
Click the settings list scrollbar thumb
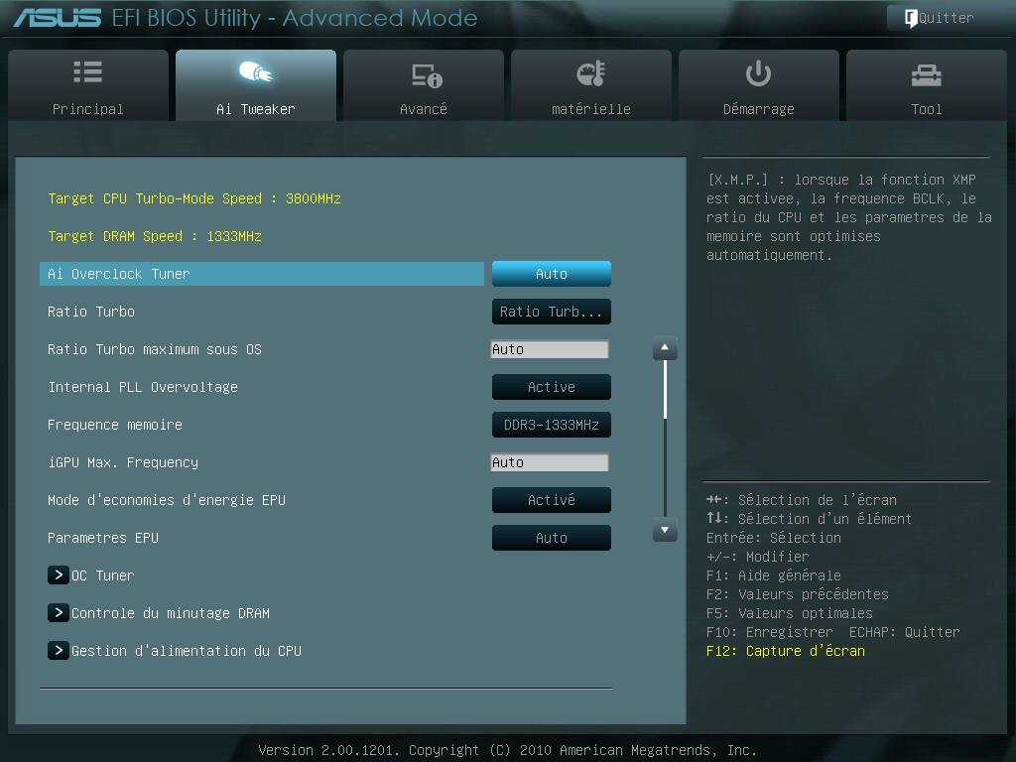tap(665, 389)
